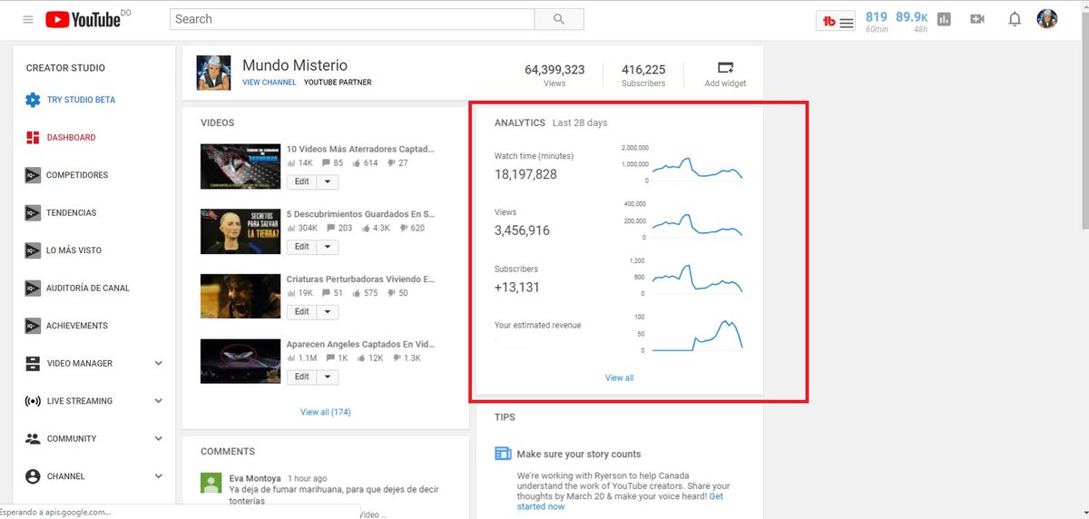Expand the Live Streaming section

click(x=158, y=401)
